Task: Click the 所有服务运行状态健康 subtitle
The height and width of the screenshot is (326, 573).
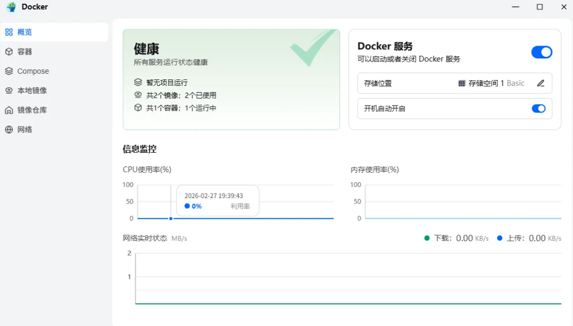Action: point(171,62)
